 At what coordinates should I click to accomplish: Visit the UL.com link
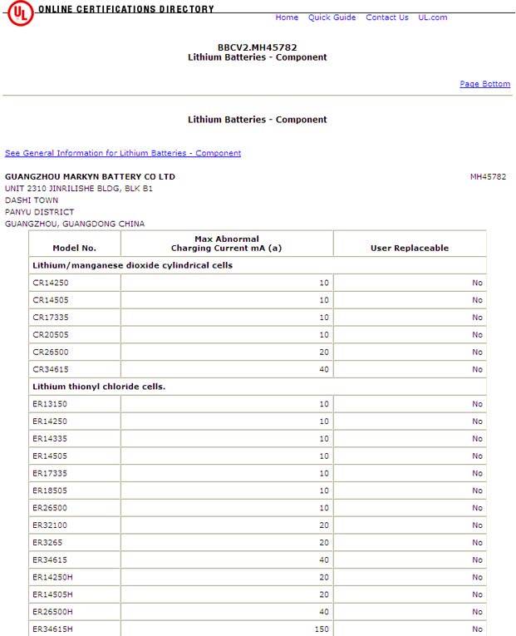[x=433, y=17]
